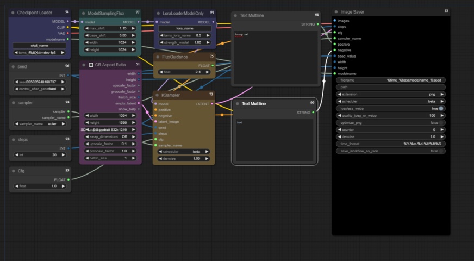Collapse the Checkpoint Loader node via its dot
The width and height of the screenshot is (474, 261).
click(13, 13)
